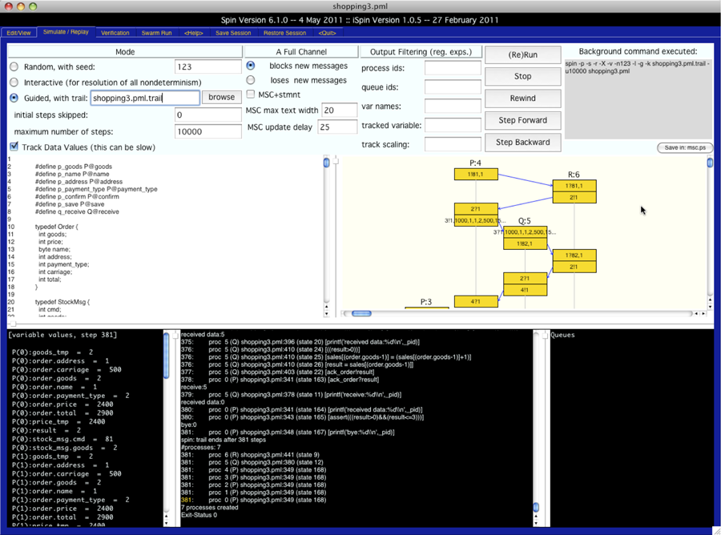Choose "blocks new messages" for full channel
The width and height of the screenshot is (721, 535).
(x=251, y=66)
